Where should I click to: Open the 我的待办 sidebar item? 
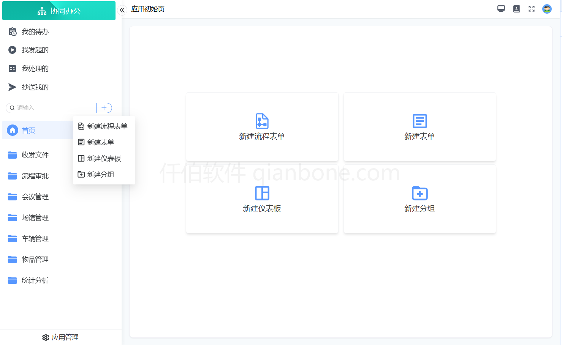point(35,32)
